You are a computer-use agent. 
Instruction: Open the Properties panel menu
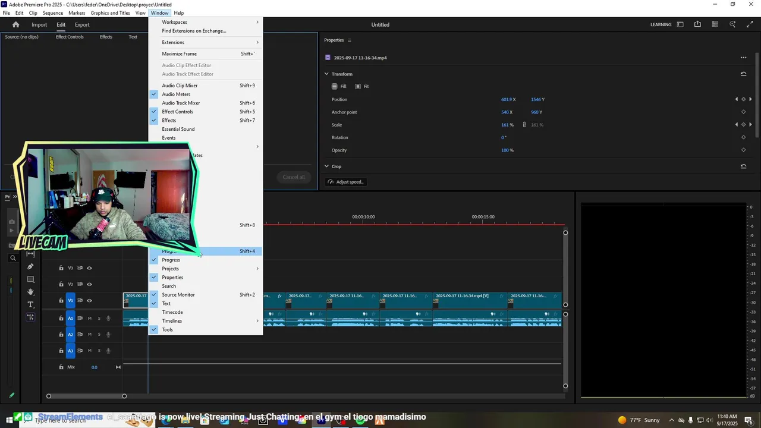[x=349, y=40]
